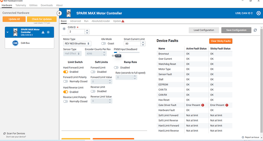Click Check for Updates button
Screen dimensions: 263x141
(x=42, y=19)
